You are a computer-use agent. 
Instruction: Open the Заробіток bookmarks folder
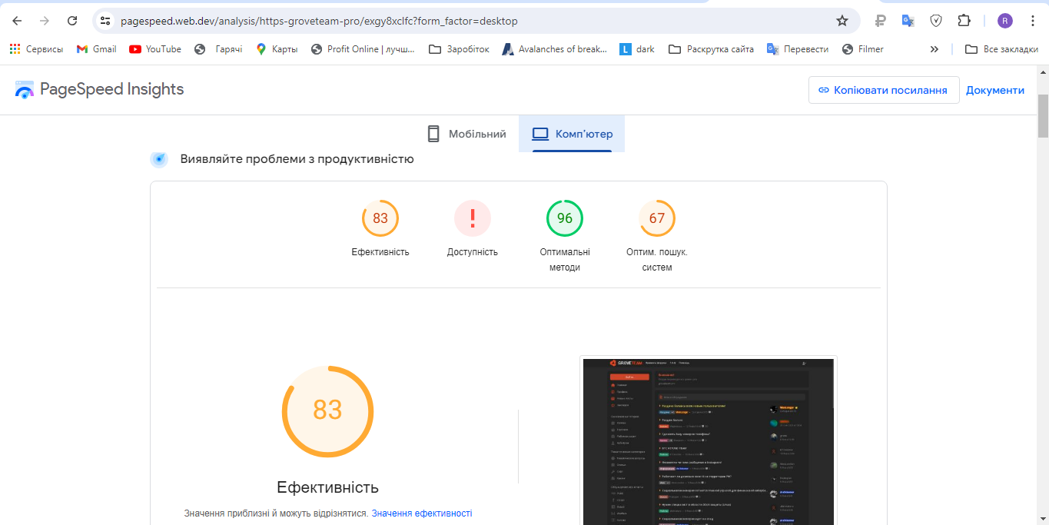click(x=459, y=49)
